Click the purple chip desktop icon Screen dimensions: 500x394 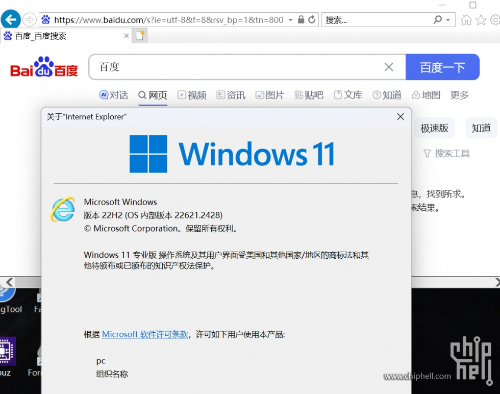pyautogui.click(x=7, y=351)
